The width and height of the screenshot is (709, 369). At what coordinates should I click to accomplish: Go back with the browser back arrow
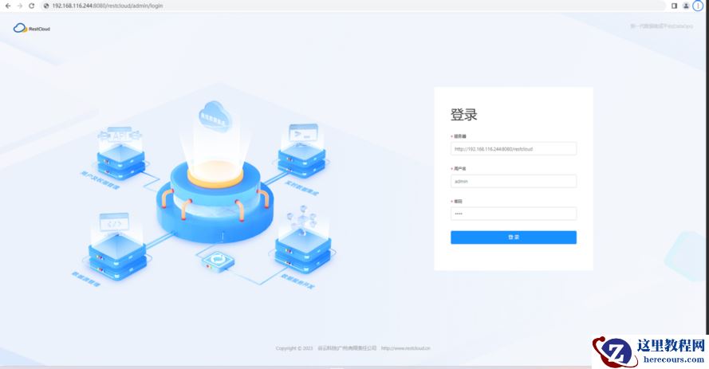click(8, 6)
